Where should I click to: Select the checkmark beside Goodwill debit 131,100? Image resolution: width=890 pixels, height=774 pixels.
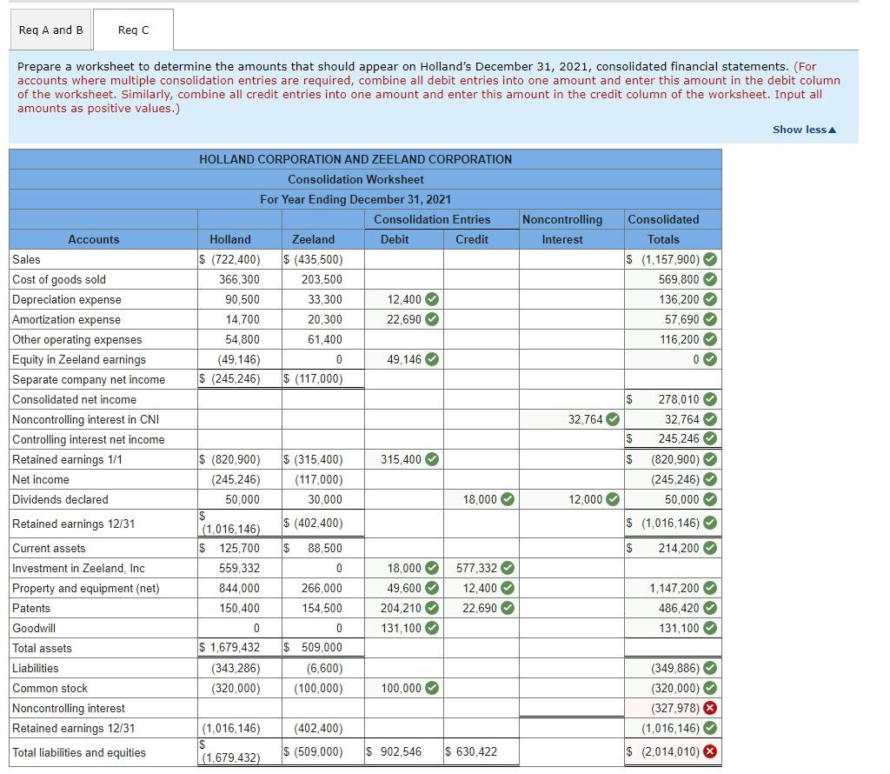(431, 628)
